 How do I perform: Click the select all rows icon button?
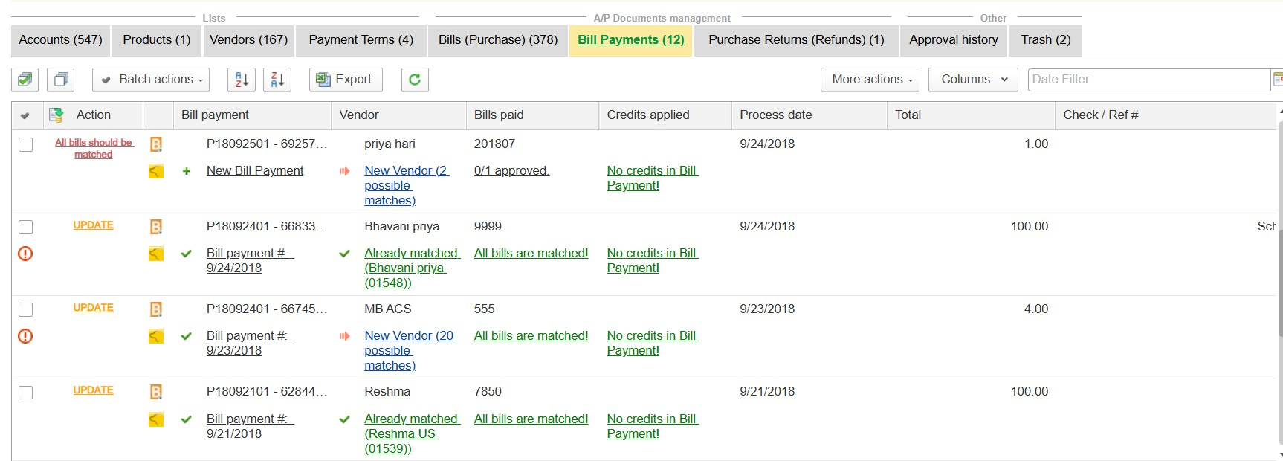[25, 80]
